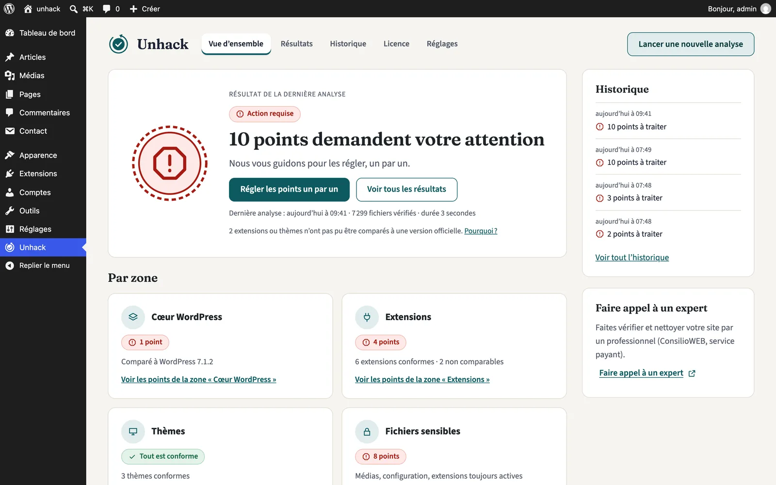Go to the Licence tab
Viewport: 776px width, 485px height.
click(x=396, y=44)
